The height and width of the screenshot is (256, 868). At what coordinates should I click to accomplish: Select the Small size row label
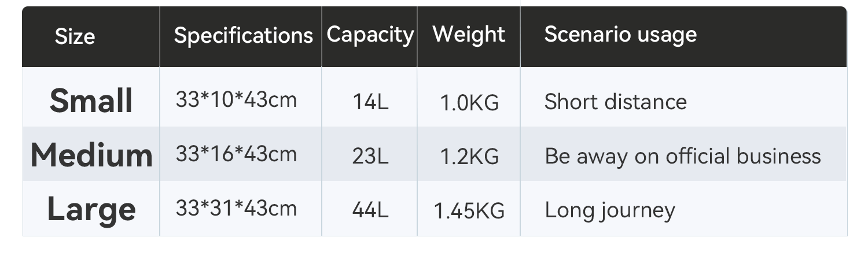91,101
